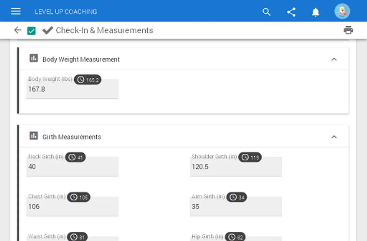
Task: Print the check-in using printer icon
Action: (x=348, y=30)
